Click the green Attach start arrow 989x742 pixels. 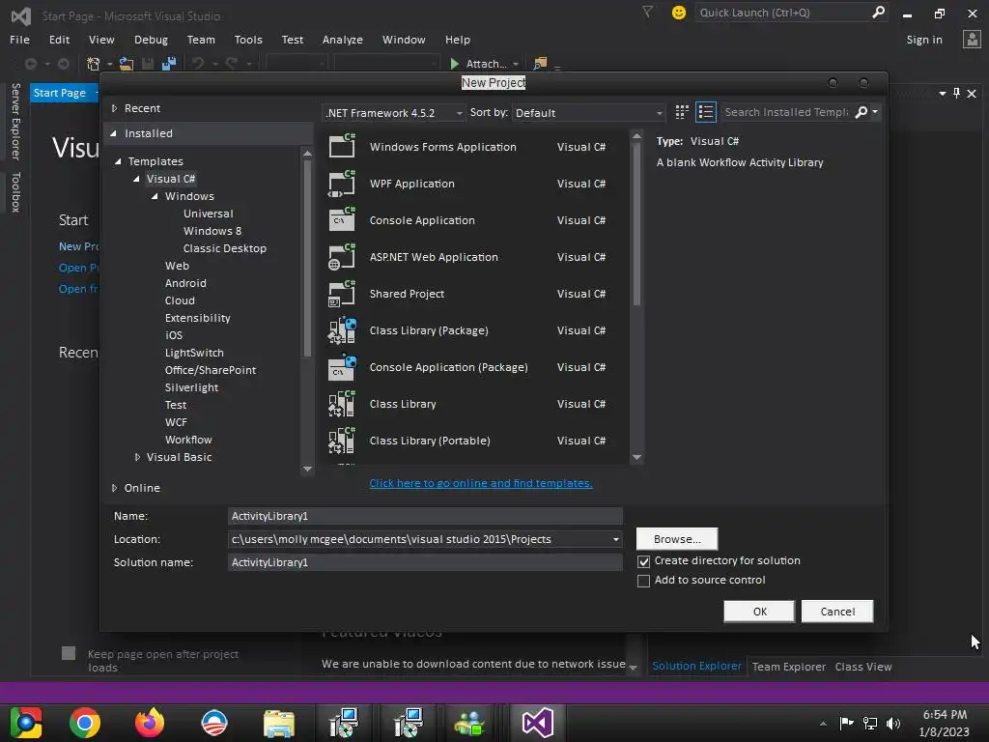click(454, 64)
